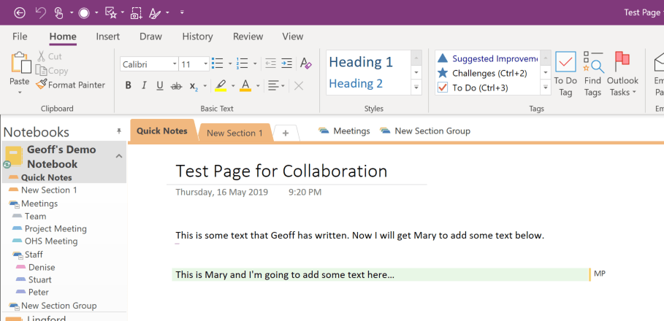This screenshot has height=321, width=664.
Task: Click the Paste clipboard icon
Action: click(20, 63)
